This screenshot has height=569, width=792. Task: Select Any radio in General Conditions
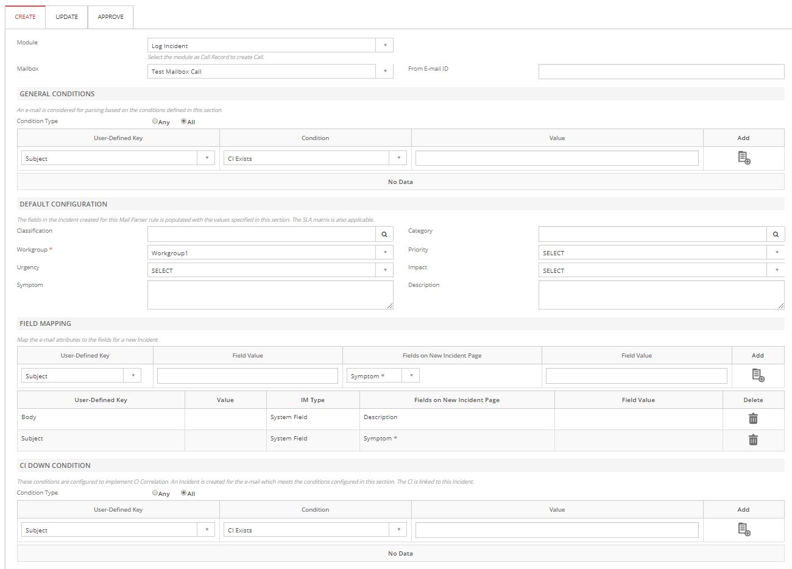[155, 121]
